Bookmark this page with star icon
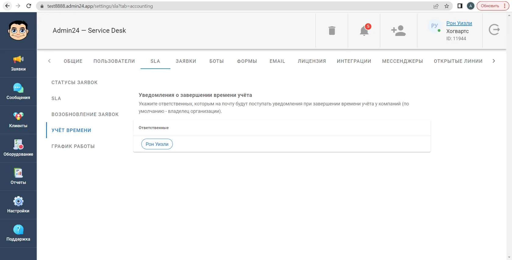Screen dimensions: 512x260 pyautogui.click(x=446, y=6)
